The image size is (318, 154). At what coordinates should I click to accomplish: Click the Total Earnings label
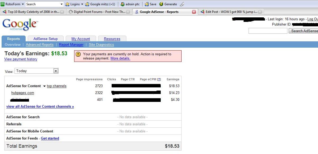[x=22, y=146]
